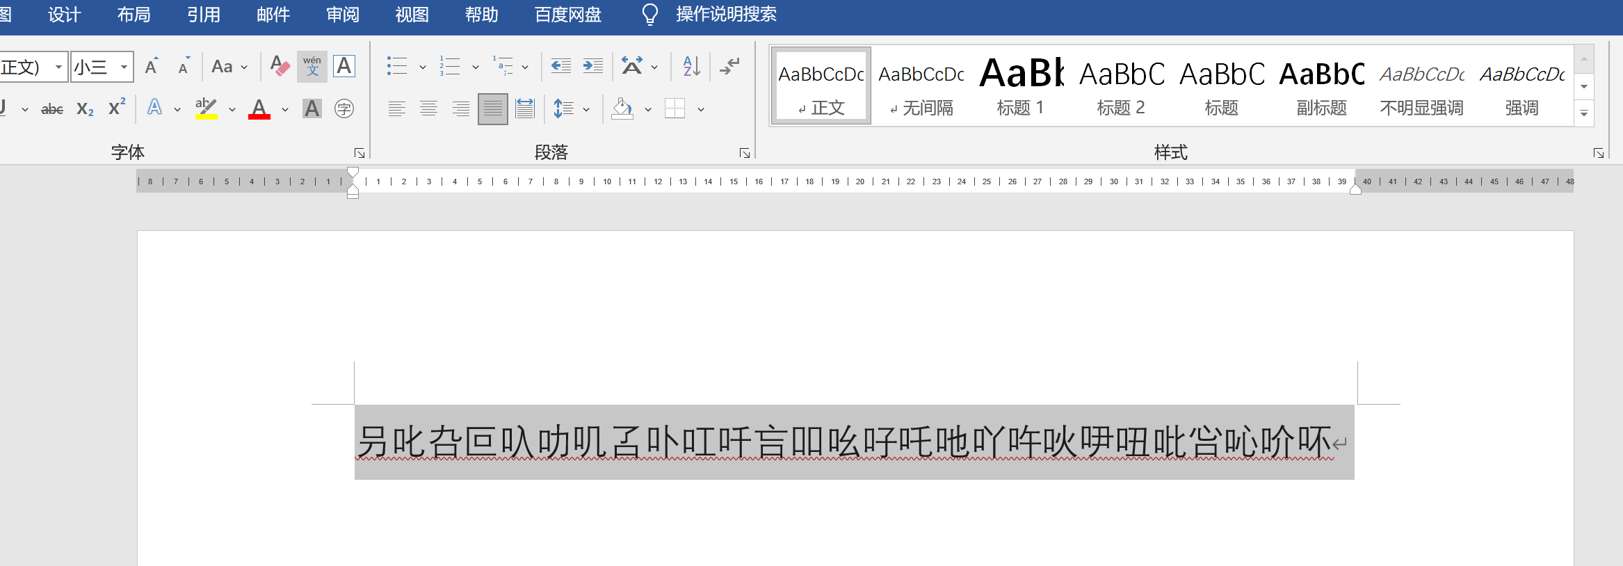The image size is (1623, 566).
Task: Expand styles gallery more button
Action: click(1584, 113)
